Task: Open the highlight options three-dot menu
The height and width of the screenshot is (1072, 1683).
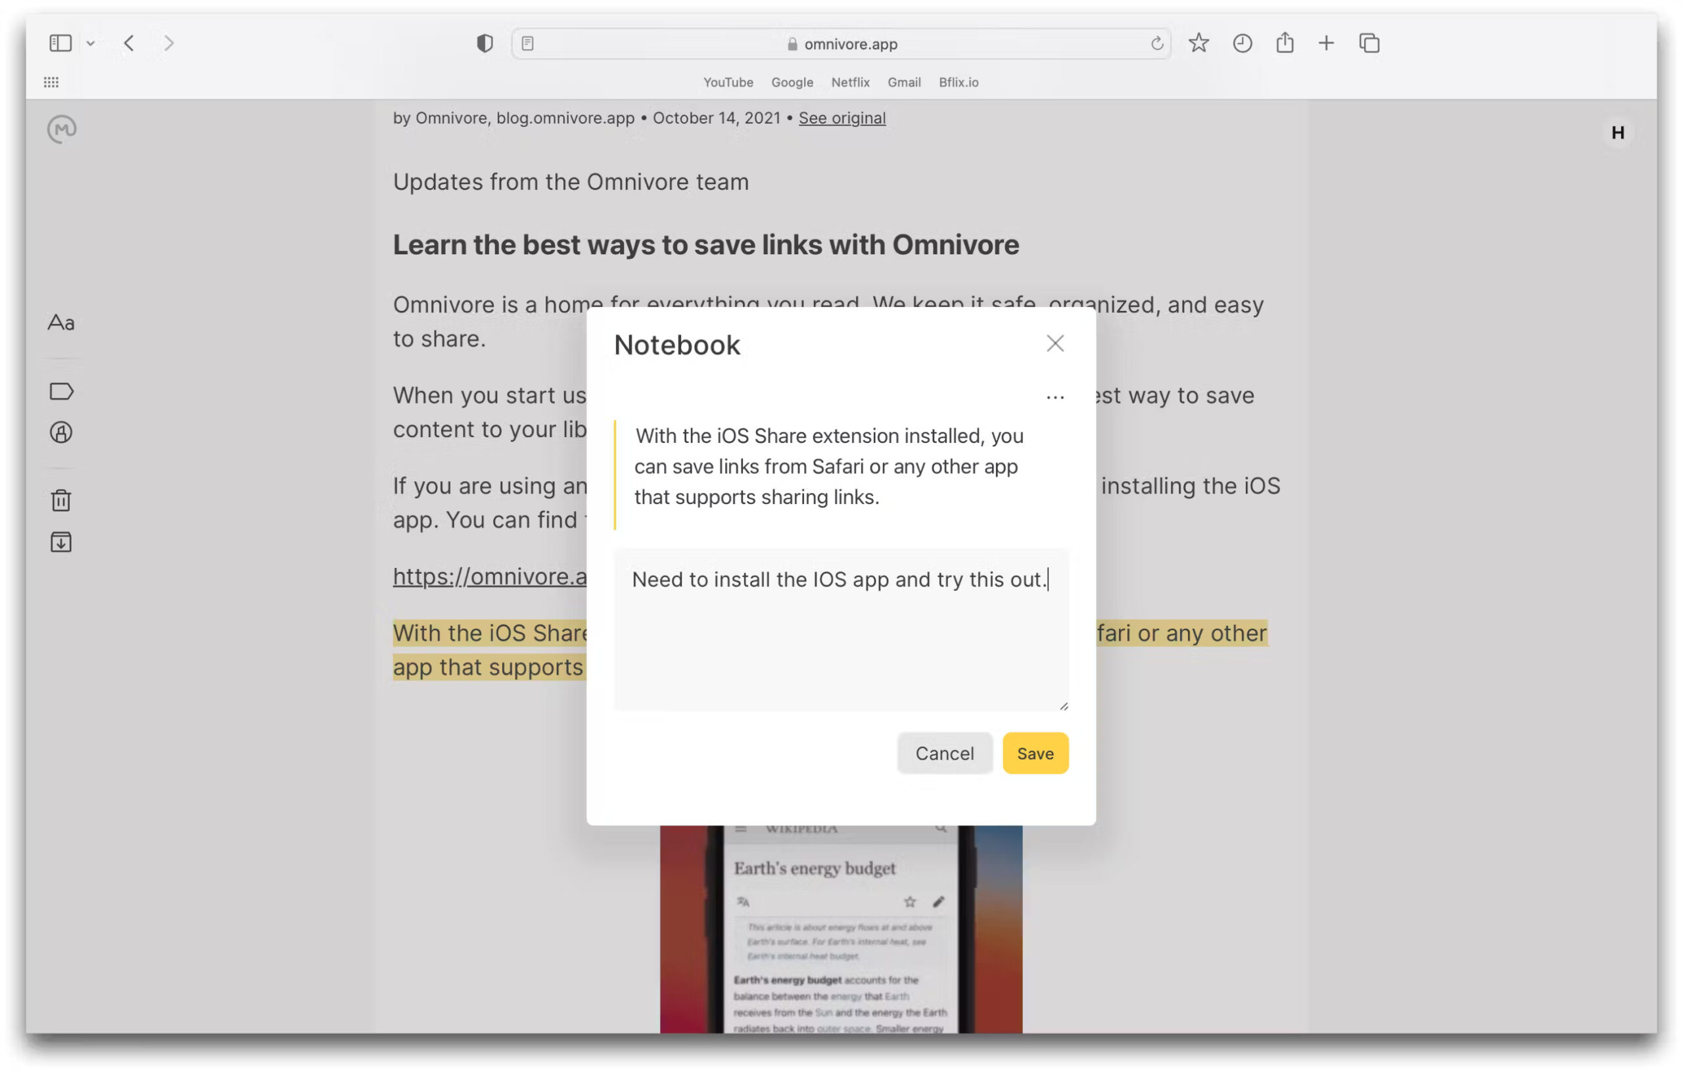Action: pyautogui.click(x=1055, y=398)
